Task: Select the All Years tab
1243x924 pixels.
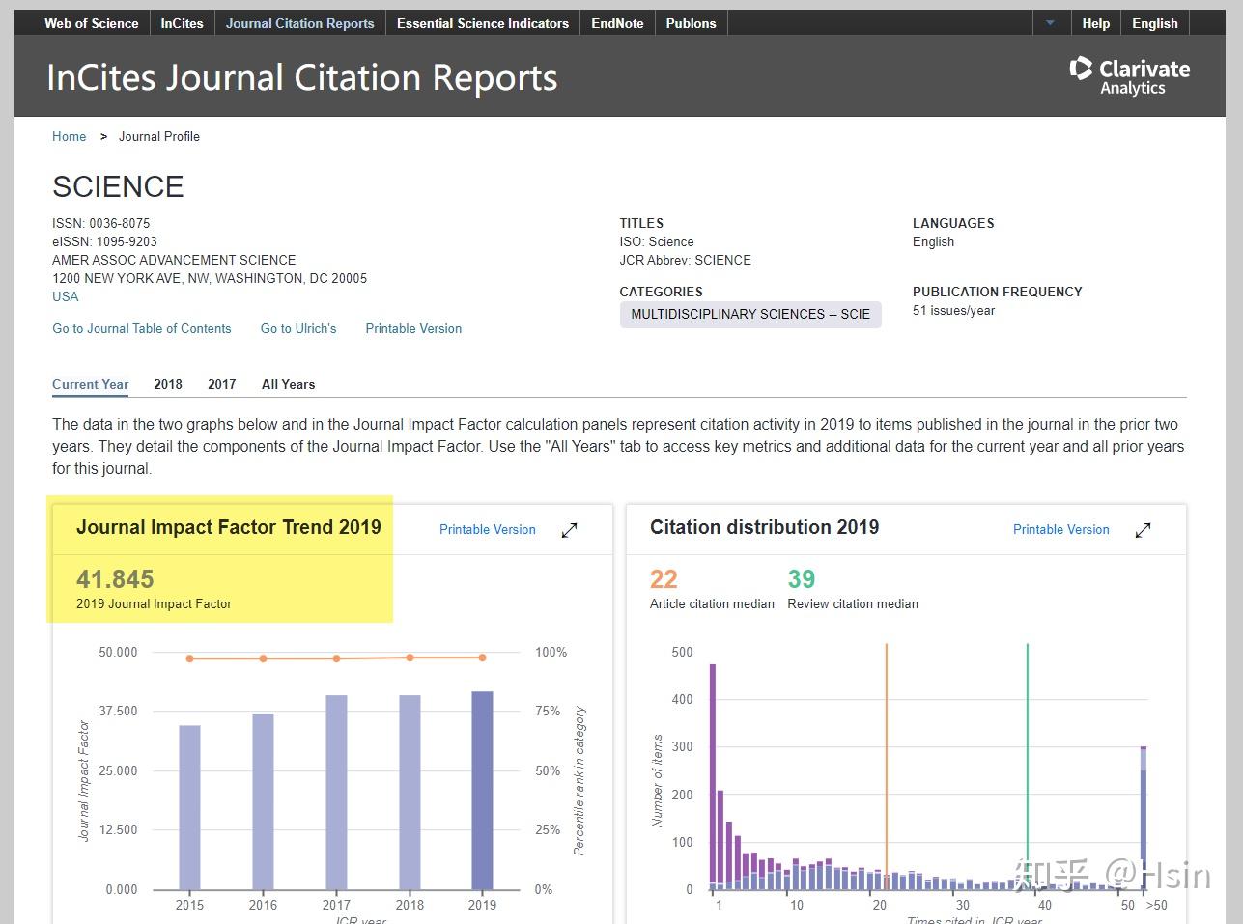Action: pos(288,384)
